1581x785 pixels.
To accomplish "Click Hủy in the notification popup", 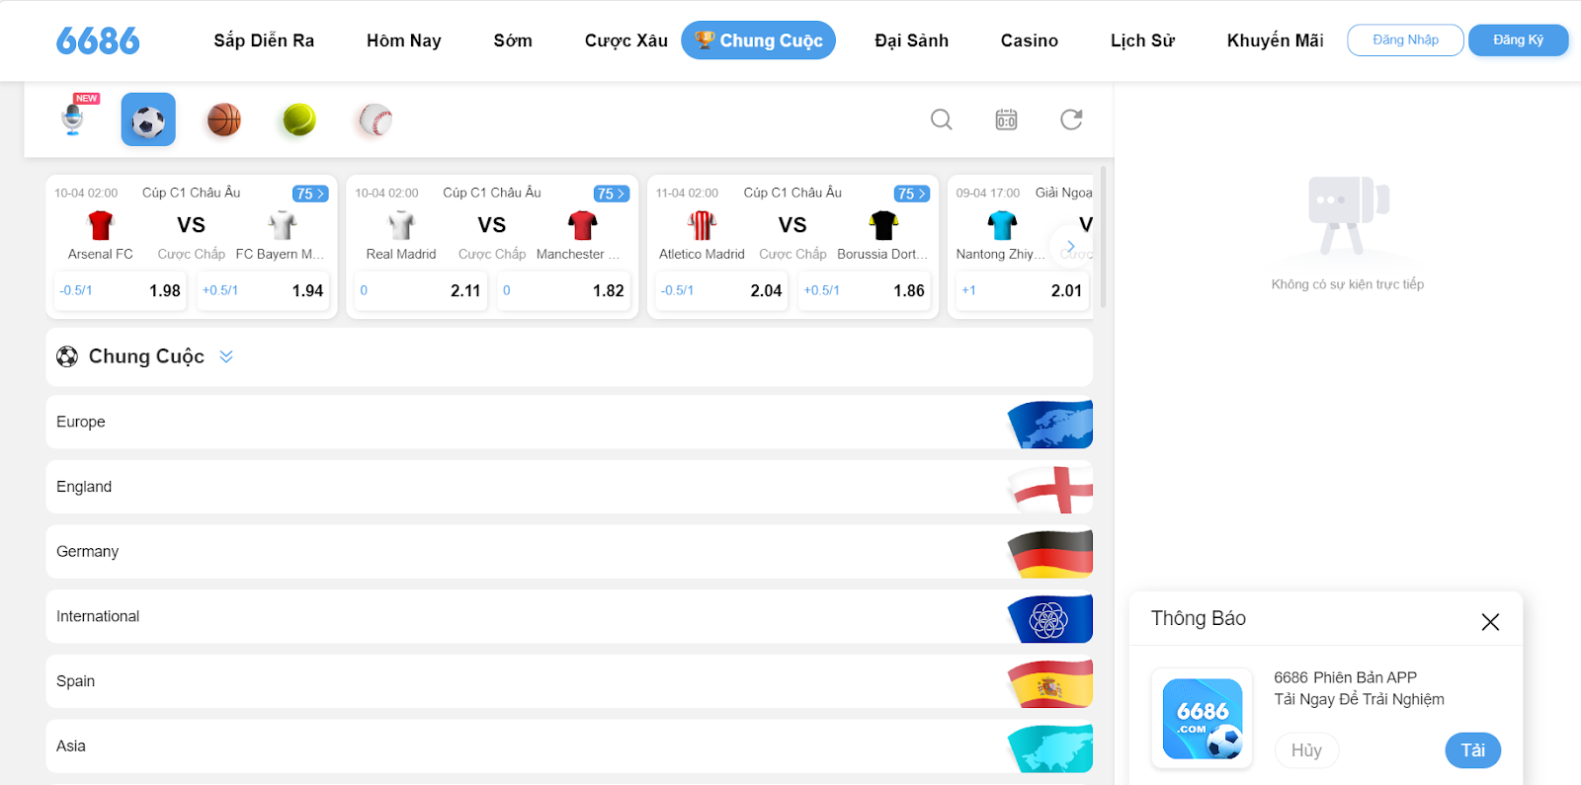I will (x=1306, y=750).
